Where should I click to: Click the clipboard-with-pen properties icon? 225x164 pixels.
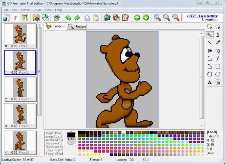126,18
